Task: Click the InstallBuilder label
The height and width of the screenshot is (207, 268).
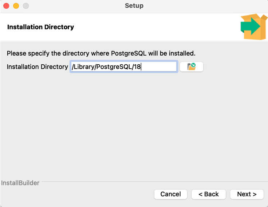Action: (20, 183)
